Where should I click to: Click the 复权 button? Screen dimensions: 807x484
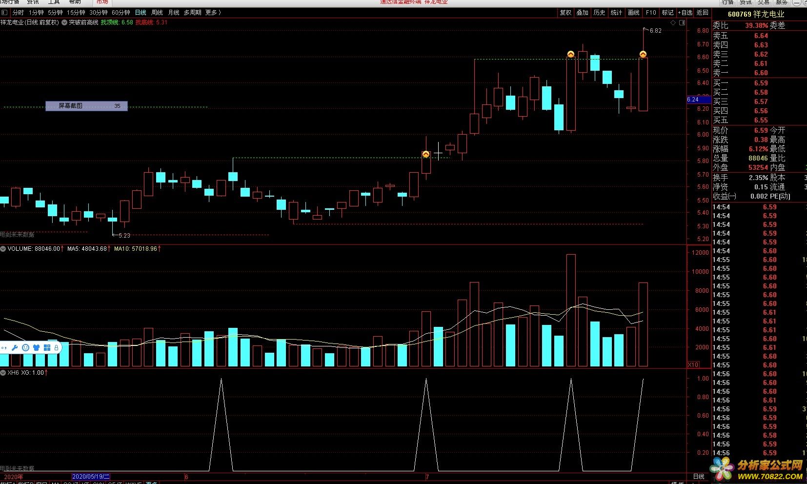565,13
